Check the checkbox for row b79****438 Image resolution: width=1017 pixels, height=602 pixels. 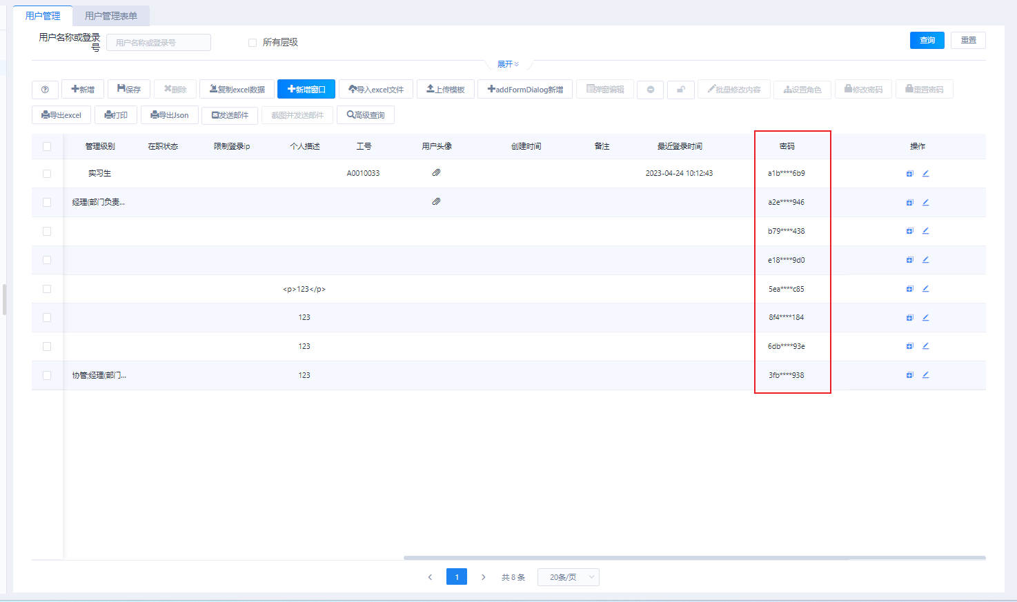(47, 231)
